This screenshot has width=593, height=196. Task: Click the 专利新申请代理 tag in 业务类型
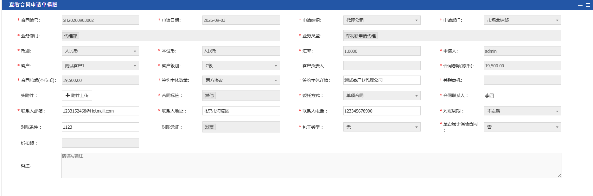coord(361,36)
